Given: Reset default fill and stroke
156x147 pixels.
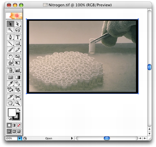Looking at the screenshot, I should pyautogui.click(x=10, y=118).
